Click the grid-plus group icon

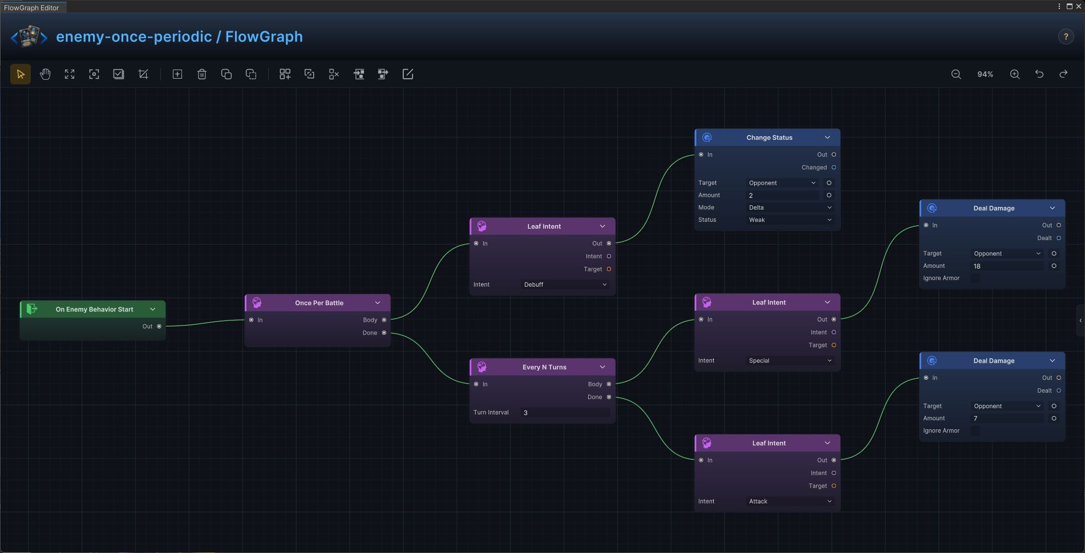click(x=285, y=74)
